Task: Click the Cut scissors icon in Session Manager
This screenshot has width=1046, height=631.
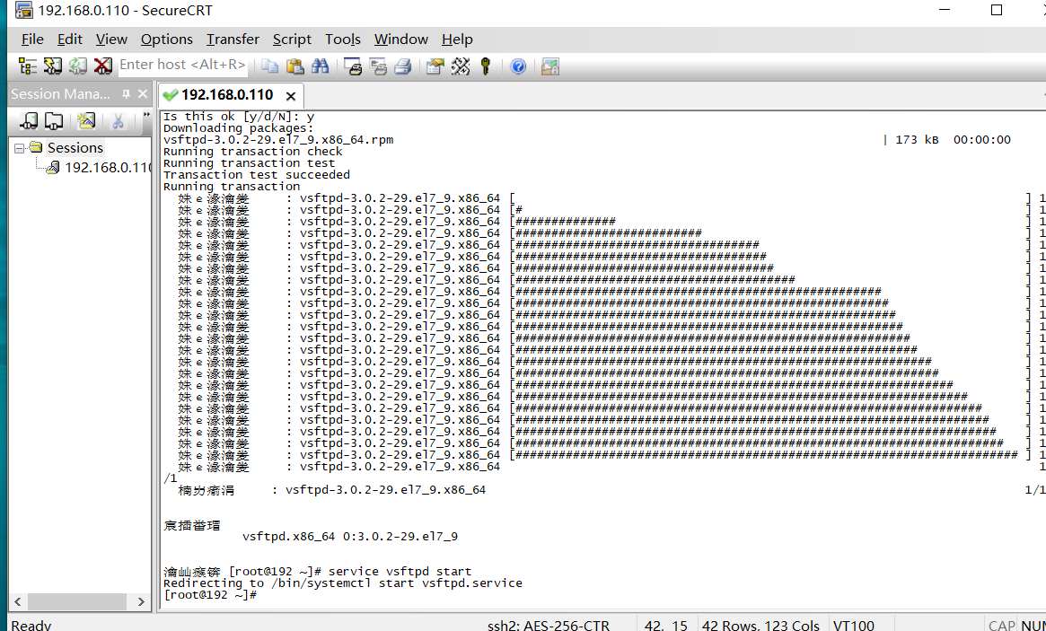Action: click(119, 121)
